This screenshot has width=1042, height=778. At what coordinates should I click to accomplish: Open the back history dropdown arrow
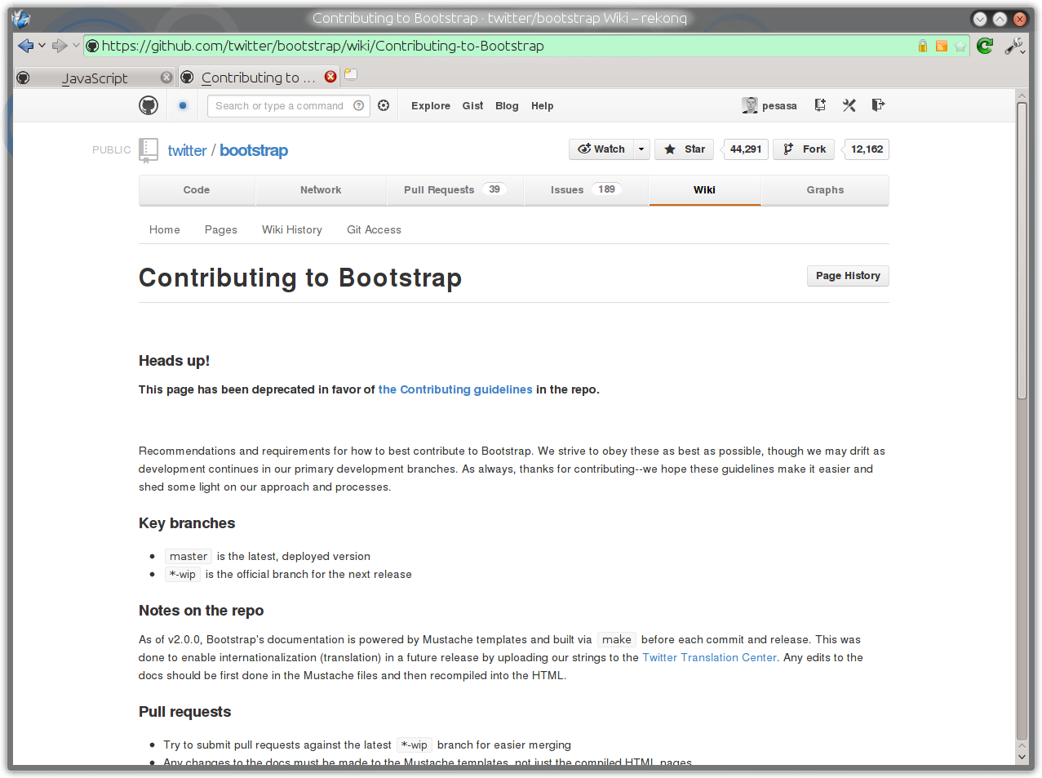tap(42, 46)
